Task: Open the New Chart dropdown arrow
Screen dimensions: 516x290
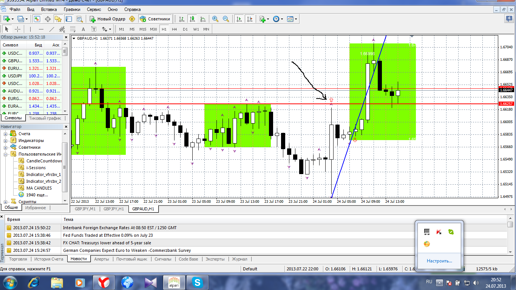Action: click(12, 19)
